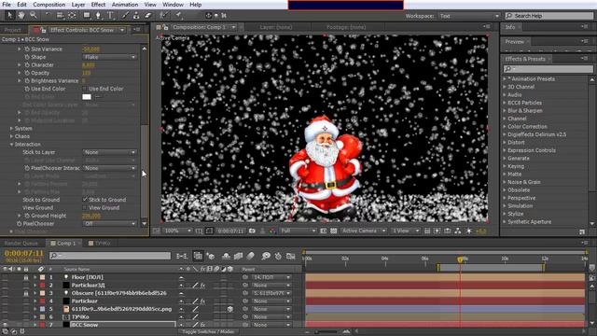Image resolution: width=597 pixels, height=336 pixels.
Task: Open the Composition menu
Action: point(49,5)
